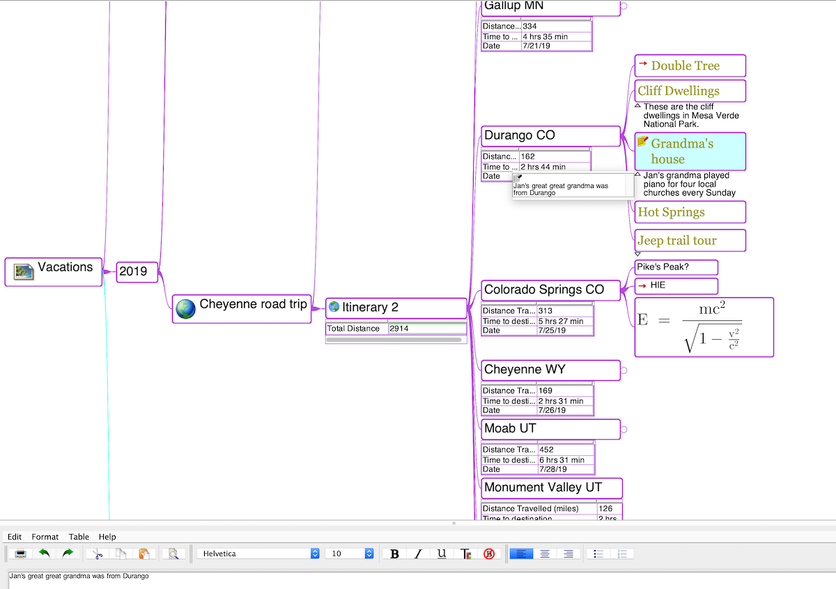Click the remove formatting icon

tap(489, 554)
